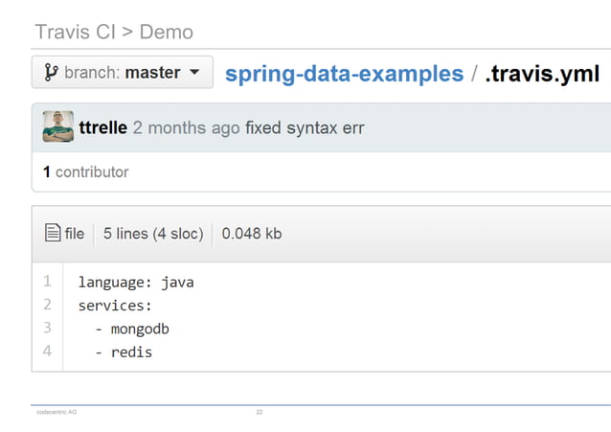Click the '2 months ago' timestamp
This screenshot has height=432, width=611.
point(186,127)
